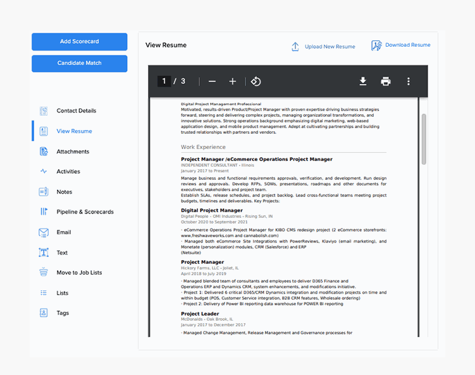Select the Text menu label
The height and width of the screenshot is (375, 475).
62,253
